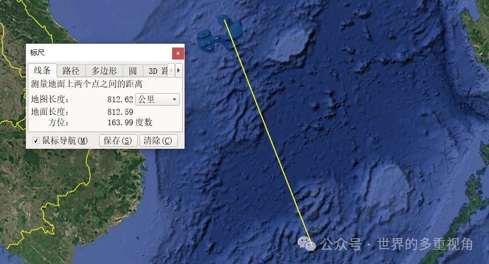This screenshot has height=264, width=489.
Task: Click the 标尺 dialog title bar
Action: (x=99, y=53)
